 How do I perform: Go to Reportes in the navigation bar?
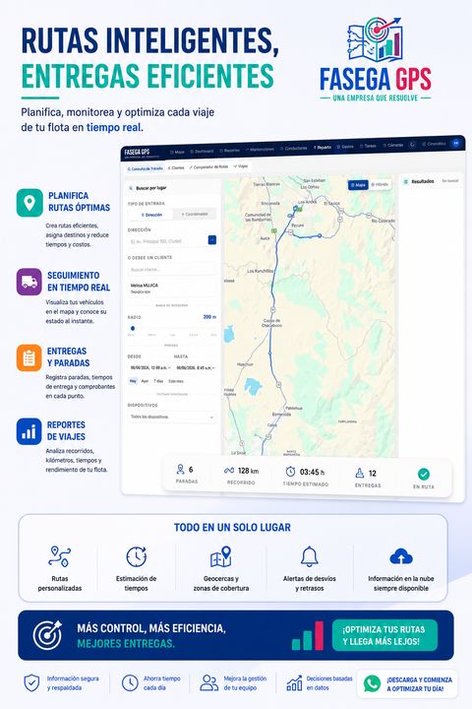[x=230, y=150]
